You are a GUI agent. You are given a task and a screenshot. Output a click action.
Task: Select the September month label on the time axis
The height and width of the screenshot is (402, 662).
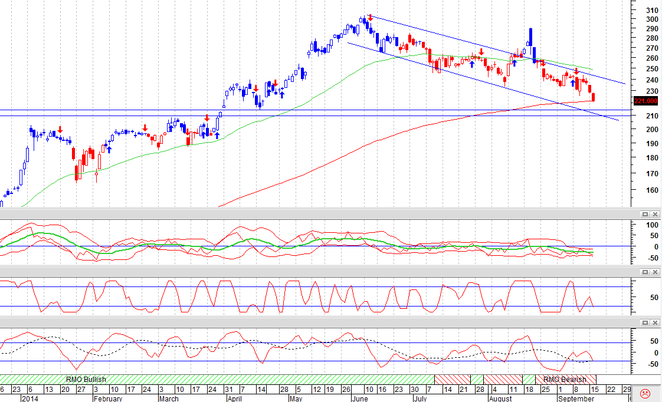576,398
